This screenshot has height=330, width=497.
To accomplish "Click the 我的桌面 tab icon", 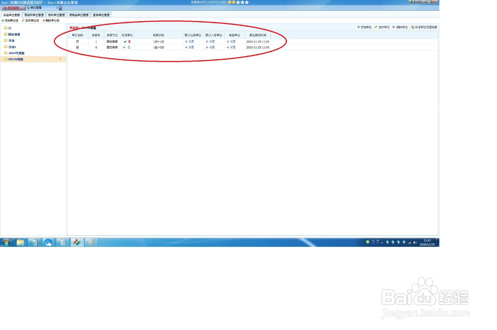I will pyautogui.click(x=5, y=8).
